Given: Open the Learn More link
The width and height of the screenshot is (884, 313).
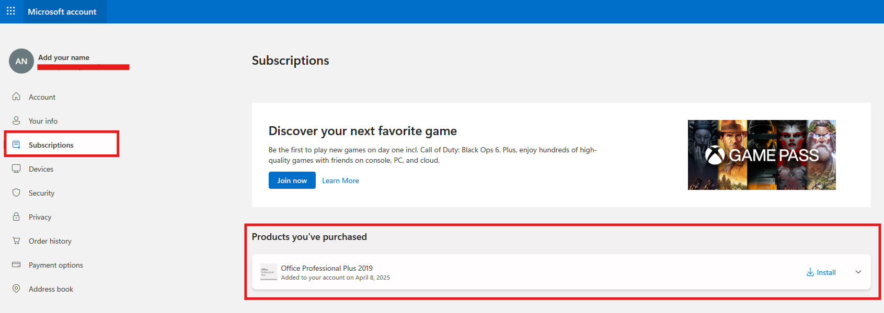Looking at the screenshot, I should tap(340, 180).
